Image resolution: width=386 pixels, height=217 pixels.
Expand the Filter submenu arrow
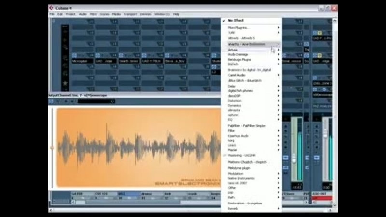point(279,130)
